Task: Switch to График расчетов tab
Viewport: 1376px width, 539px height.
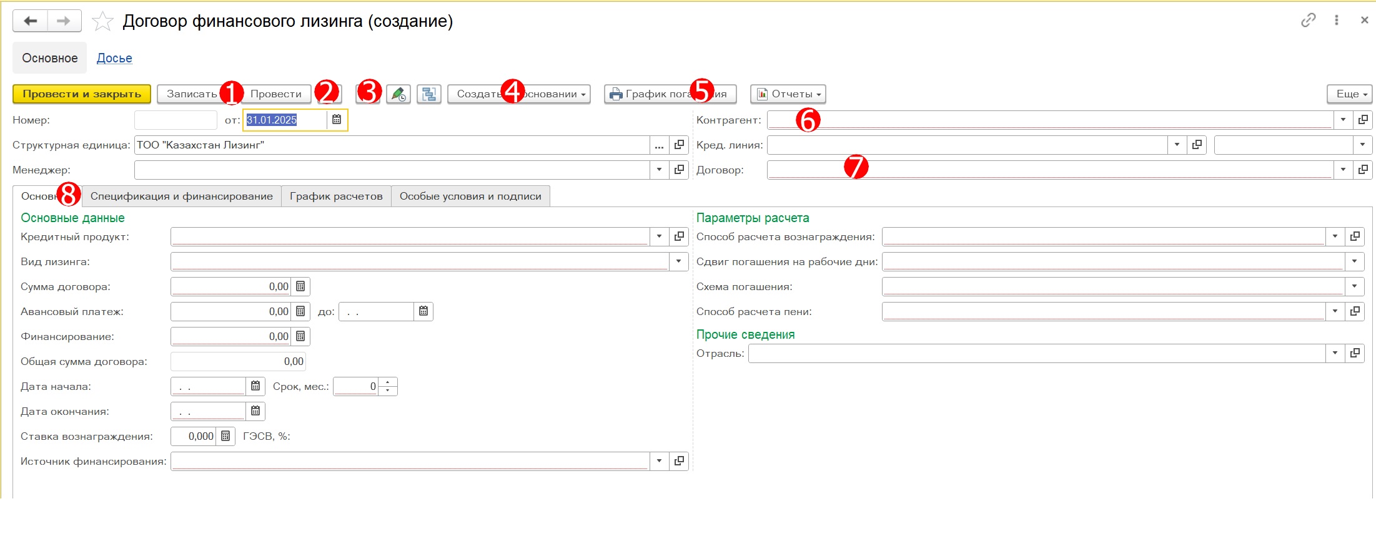Action: click(x=336, y=197)
